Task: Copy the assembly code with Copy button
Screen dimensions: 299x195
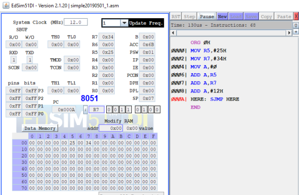Action: (x=266, y=17)
